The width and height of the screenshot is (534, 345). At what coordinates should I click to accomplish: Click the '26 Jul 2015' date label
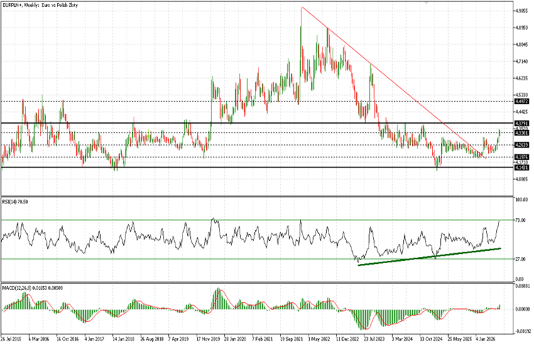(11, 339)
